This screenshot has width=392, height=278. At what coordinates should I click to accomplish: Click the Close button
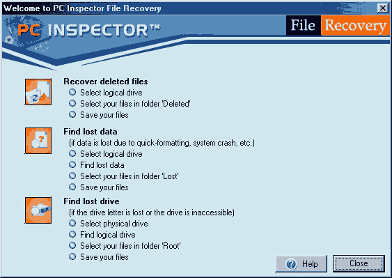pyautogui.click(x=359, y=263)
